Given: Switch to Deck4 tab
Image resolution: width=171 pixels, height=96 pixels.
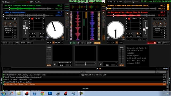Looking at the screenshot, I should tap(89, 43).
